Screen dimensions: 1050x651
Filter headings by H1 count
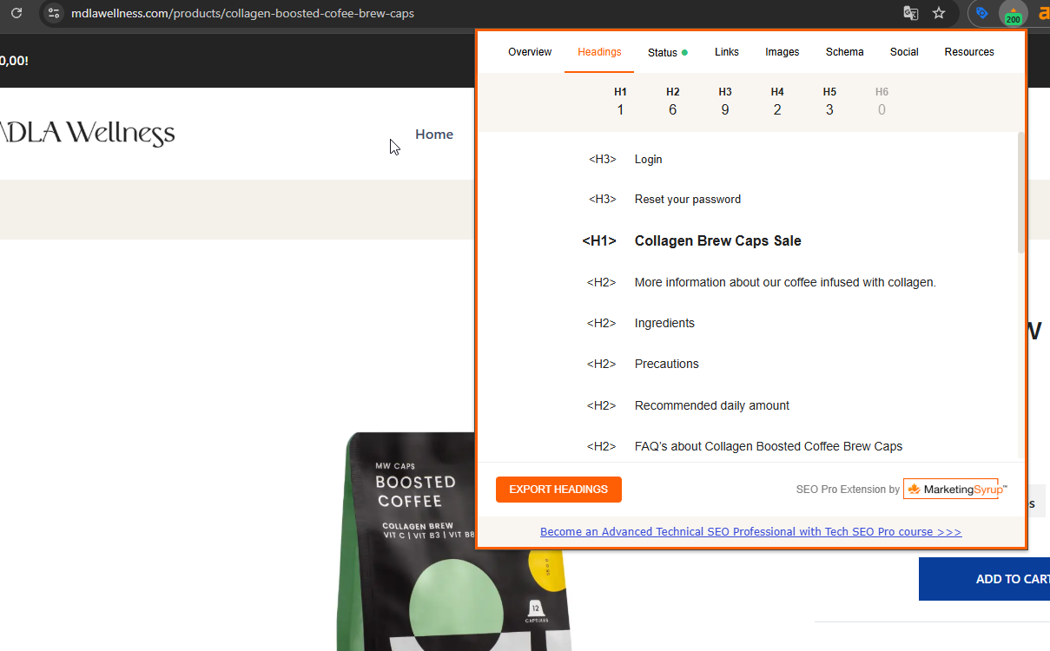pos(620,102)
